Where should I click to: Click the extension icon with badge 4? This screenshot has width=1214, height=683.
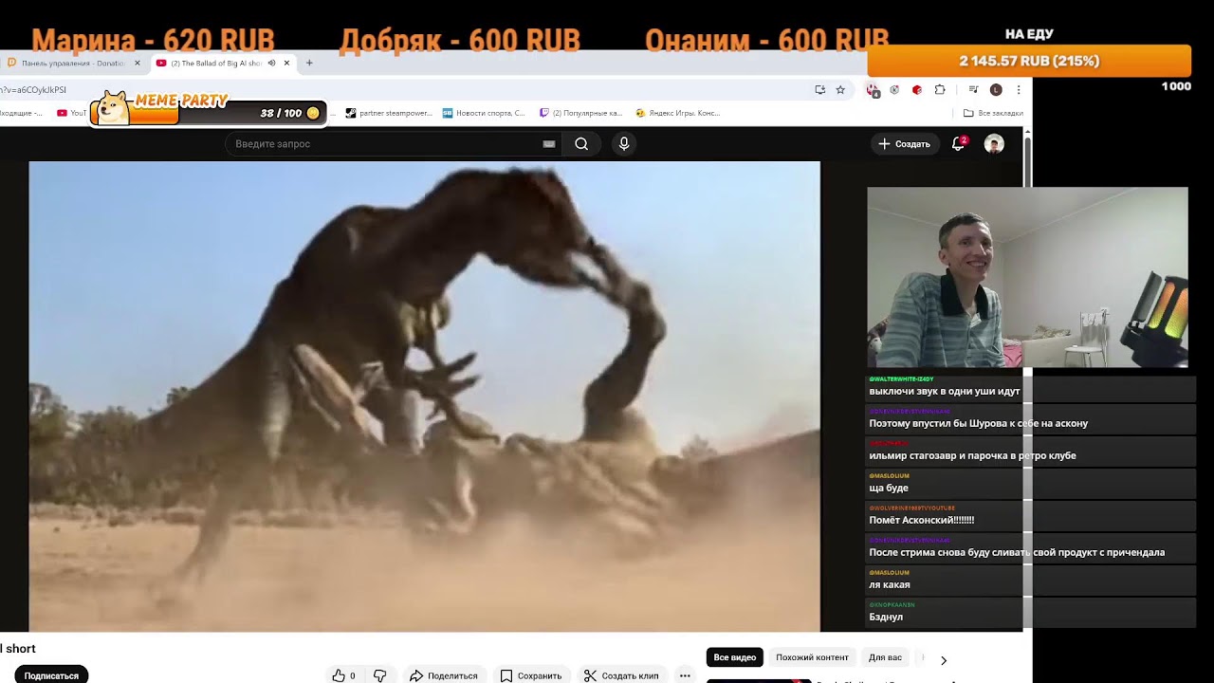pyautogui.click(x=873, y=90)
